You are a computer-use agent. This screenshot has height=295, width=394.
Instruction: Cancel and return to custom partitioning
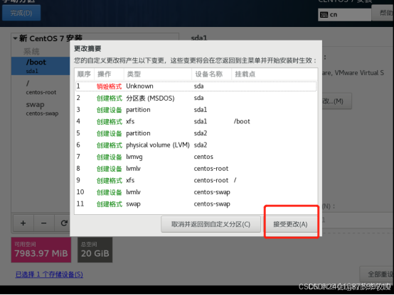[211, 224]
